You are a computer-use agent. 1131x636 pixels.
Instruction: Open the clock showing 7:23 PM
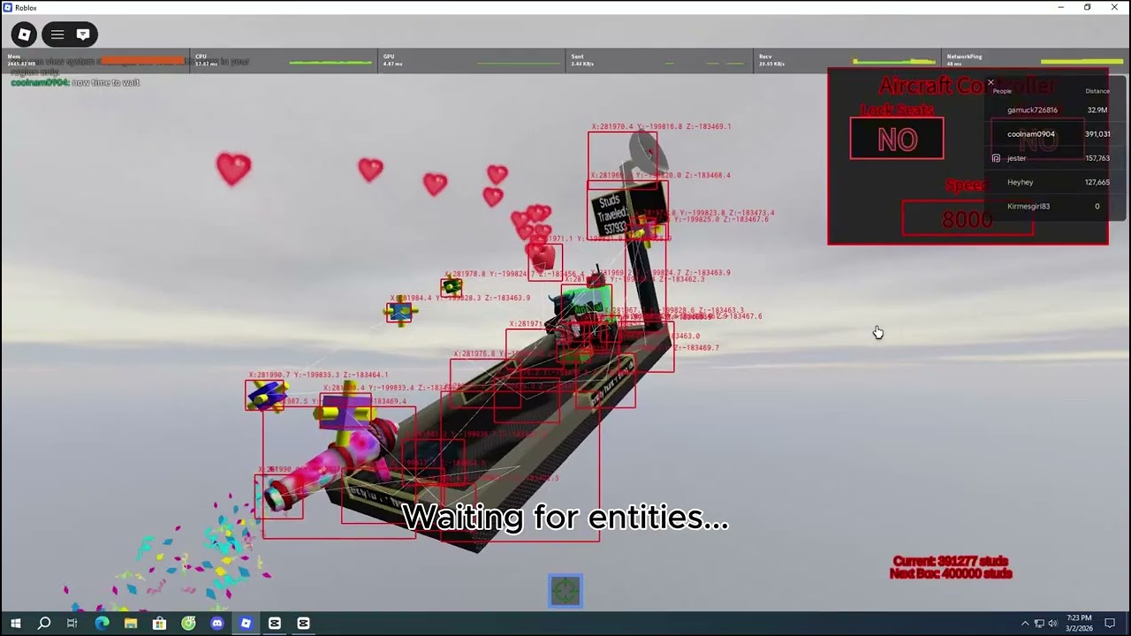(x=1079, y=624)
